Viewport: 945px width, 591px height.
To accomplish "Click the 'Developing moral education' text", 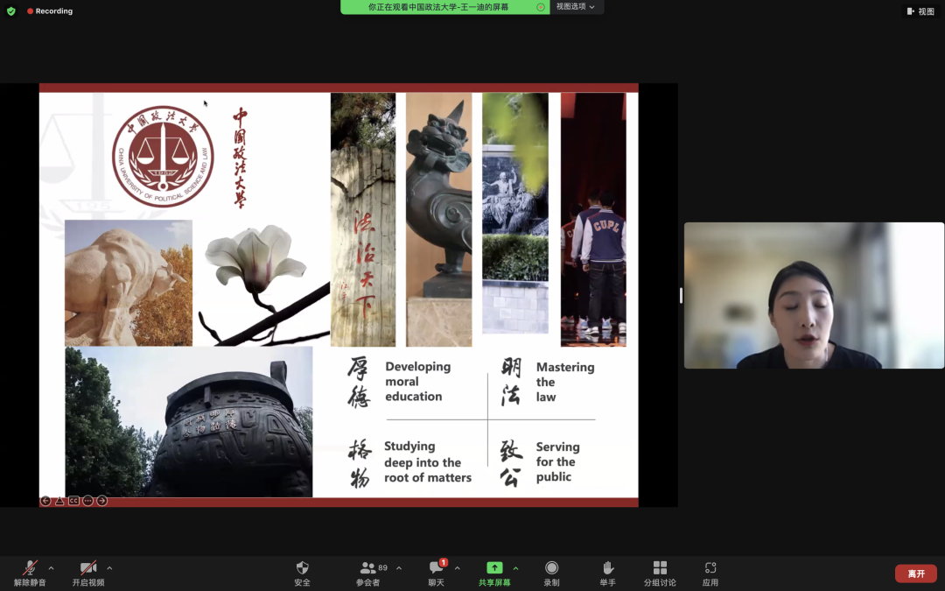I will (x=417, y=381).
